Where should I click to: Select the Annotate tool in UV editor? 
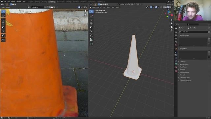tap(3, 36)
